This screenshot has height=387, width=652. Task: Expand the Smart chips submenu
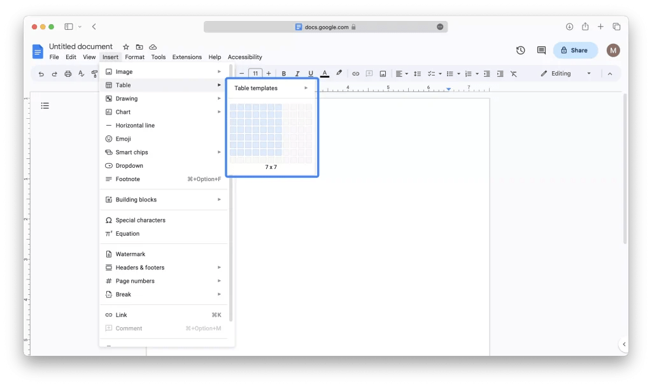[x=164, y=153]
